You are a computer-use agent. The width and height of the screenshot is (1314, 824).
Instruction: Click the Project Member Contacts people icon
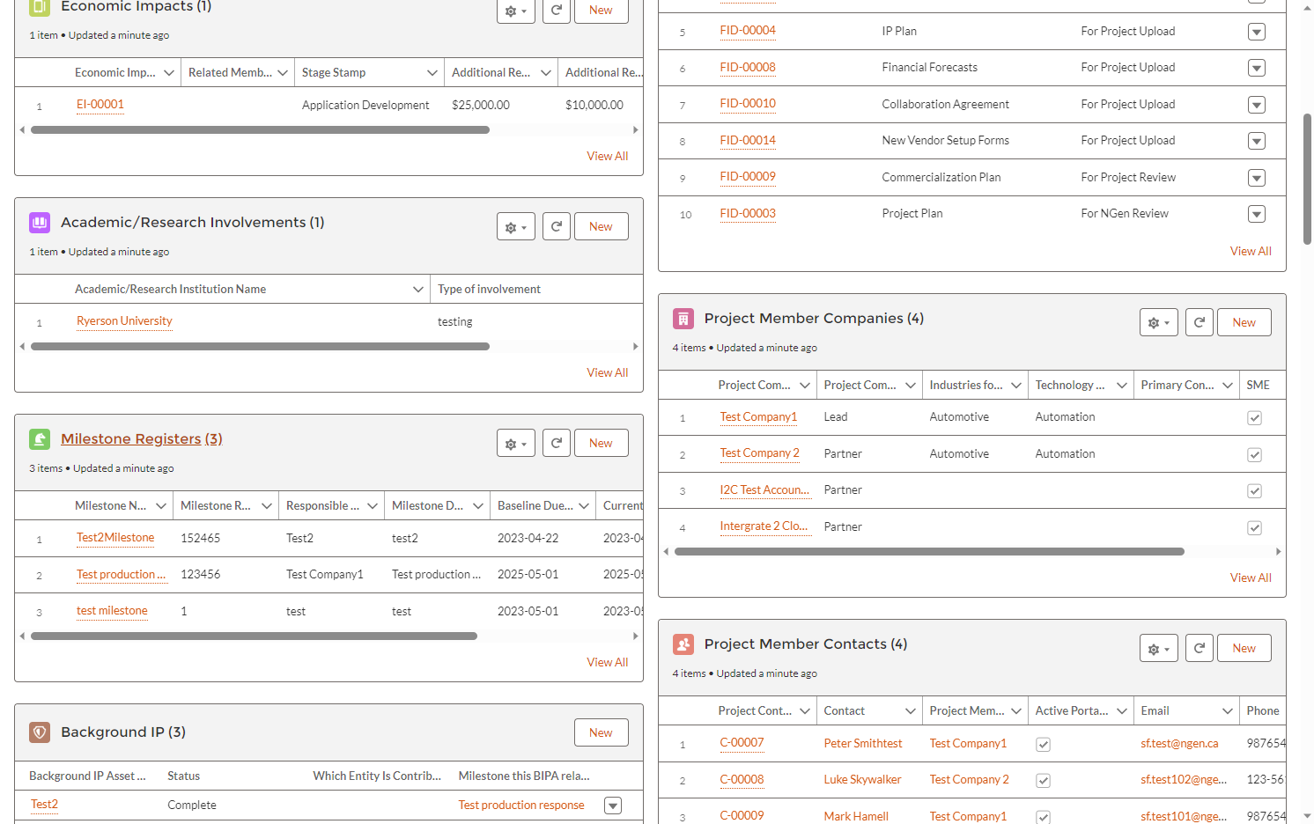683,644
